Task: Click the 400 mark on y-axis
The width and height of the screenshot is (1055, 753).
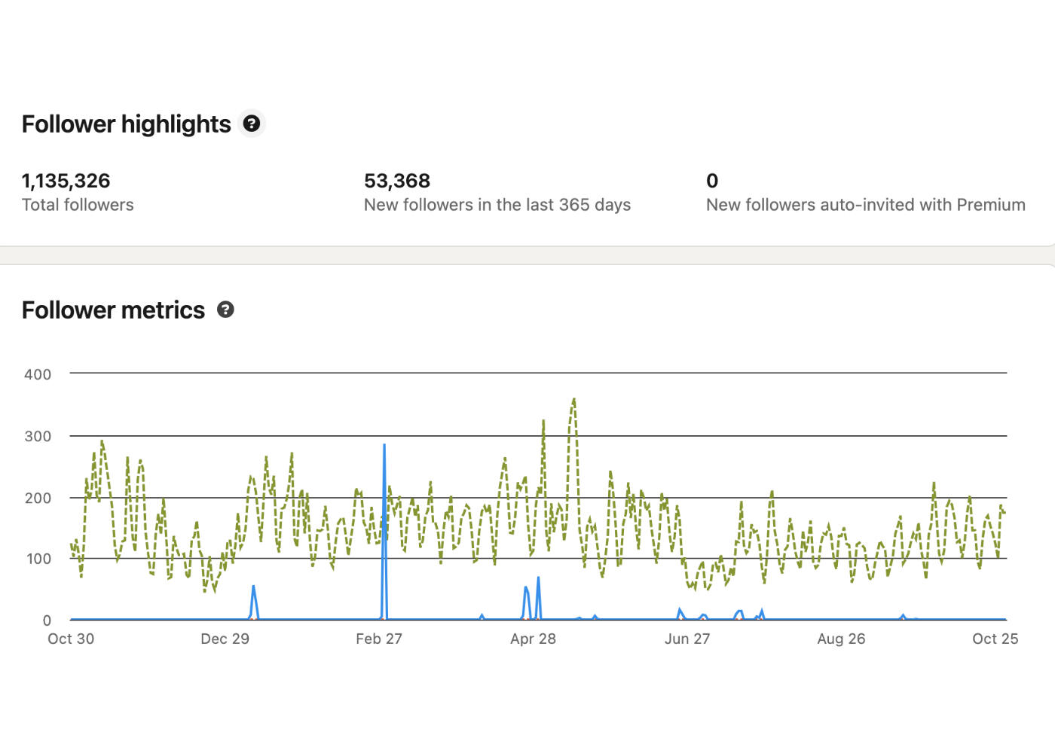Action: pos(37,374)
